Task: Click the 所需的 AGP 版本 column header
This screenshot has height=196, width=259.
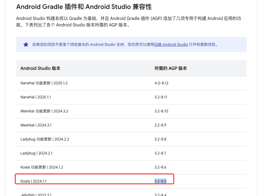Action: tap(171, 68)
